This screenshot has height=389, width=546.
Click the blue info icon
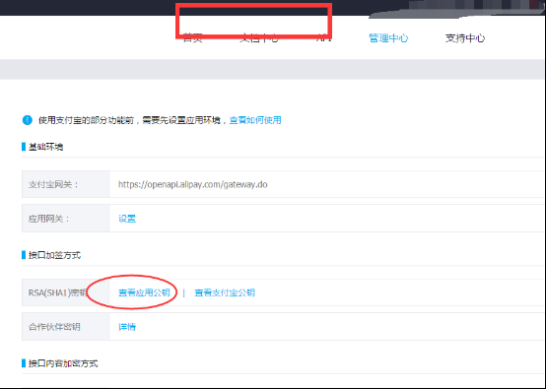click(28, 120)
